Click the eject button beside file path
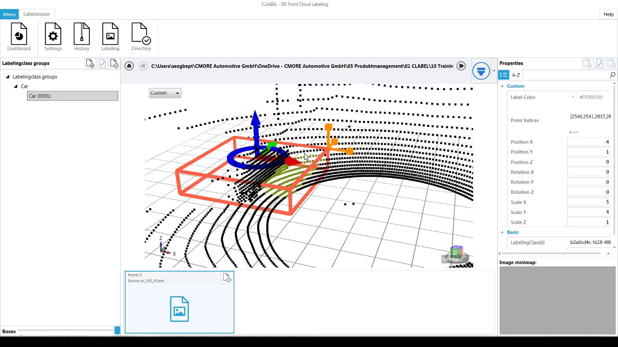 pos(129,66)
